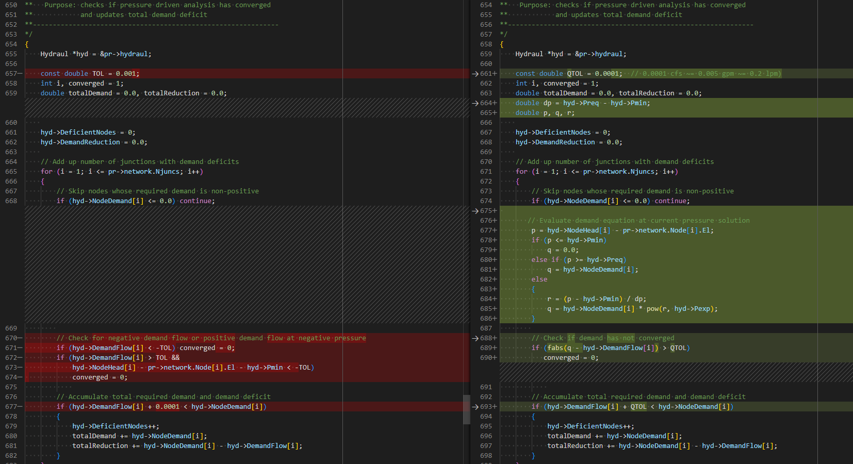Image resolution: width=853 pixels, height=464 pixels.
Task: Click hyd->Pexp on modified line 685
Action: point(692,309)
